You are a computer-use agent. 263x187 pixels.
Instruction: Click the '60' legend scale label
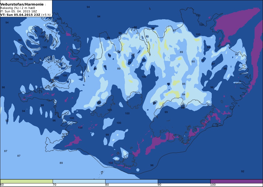[x=2, y=185]
